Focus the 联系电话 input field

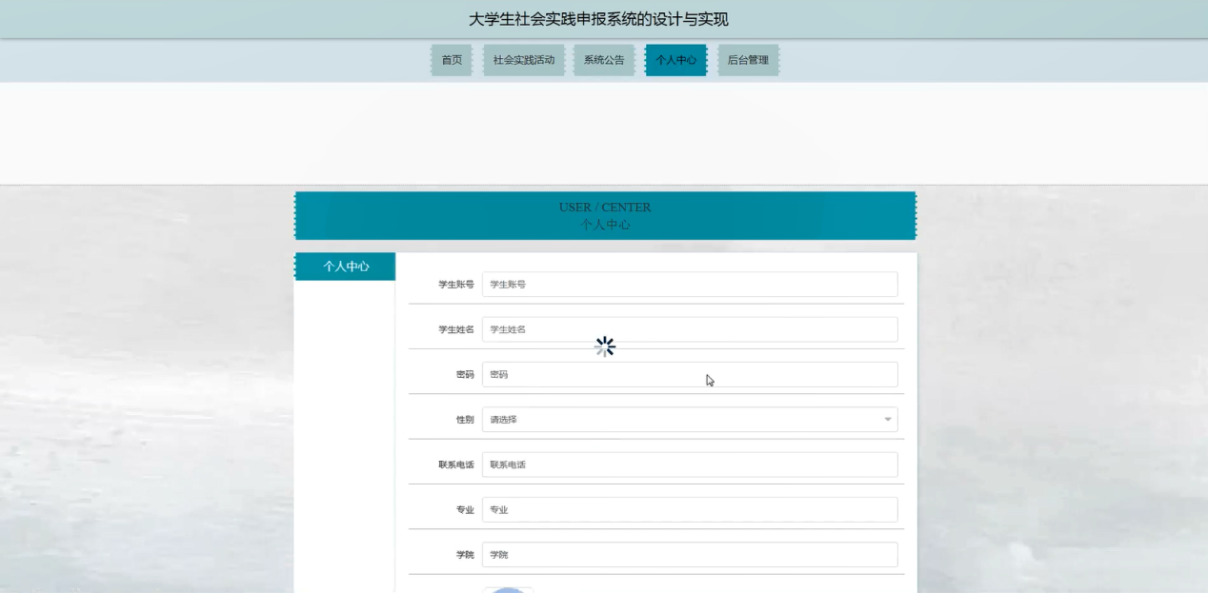click(690, 465)
